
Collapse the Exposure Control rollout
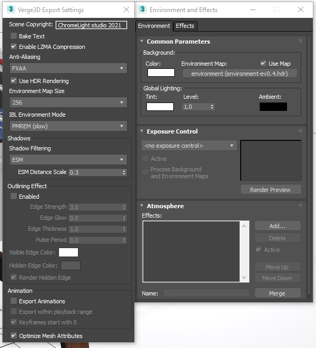[x=142, y=131]
